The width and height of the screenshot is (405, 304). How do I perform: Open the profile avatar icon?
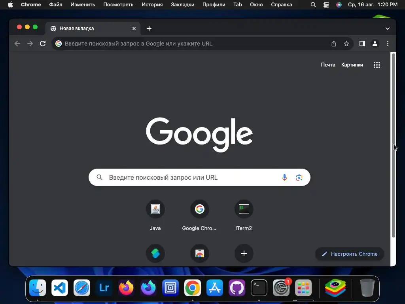pyautogui.click(x=375, y=44)
